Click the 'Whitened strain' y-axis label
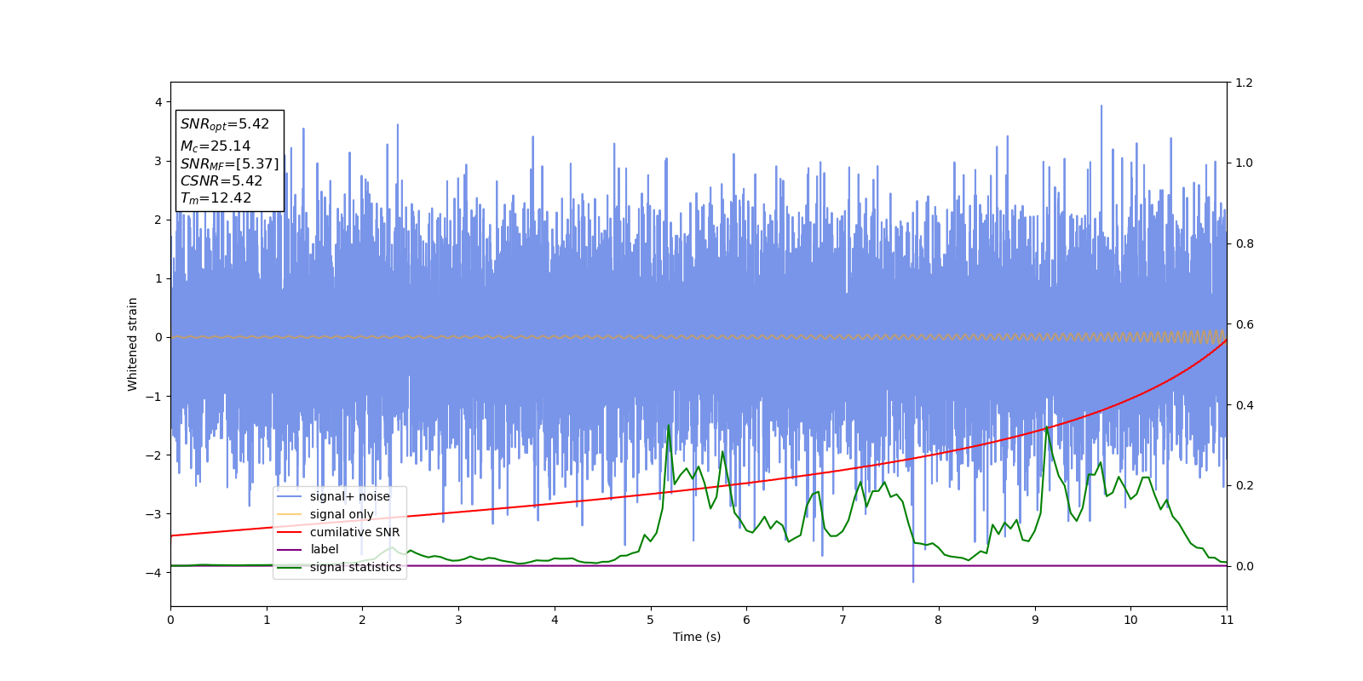 pyautogui.click(x=133, y=344)
